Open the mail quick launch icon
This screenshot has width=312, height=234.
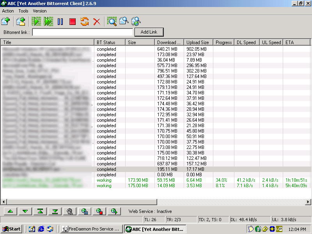(x=50, y=229)
